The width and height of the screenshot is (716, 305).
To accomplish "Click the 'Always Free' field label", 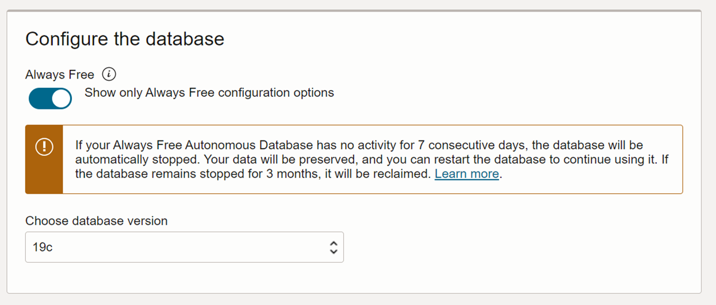I will tap(60, 75).
